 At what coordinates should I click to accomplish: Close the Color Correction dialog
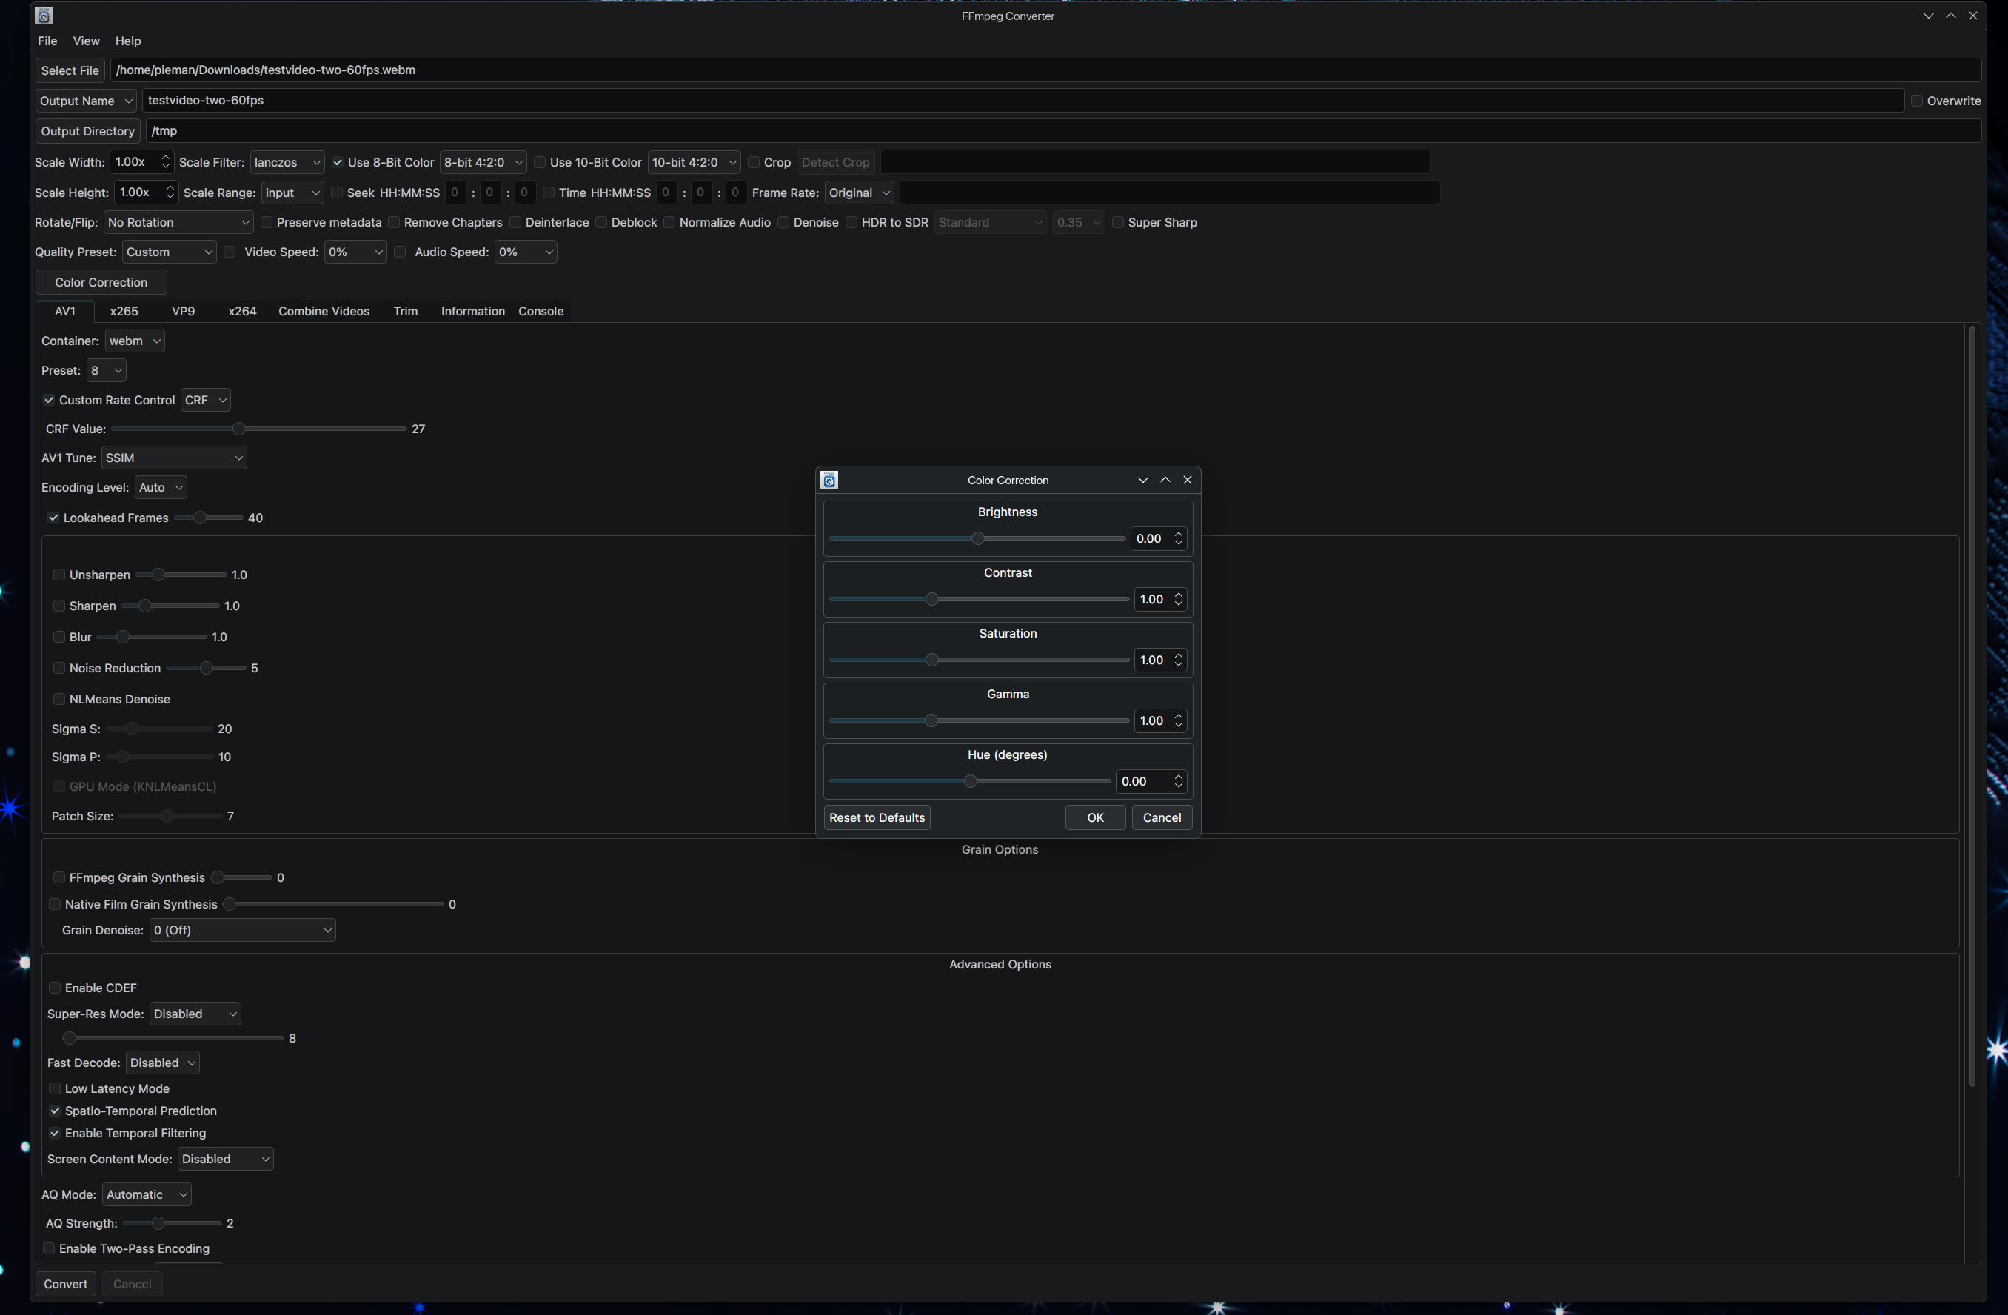pos(1187,480)
